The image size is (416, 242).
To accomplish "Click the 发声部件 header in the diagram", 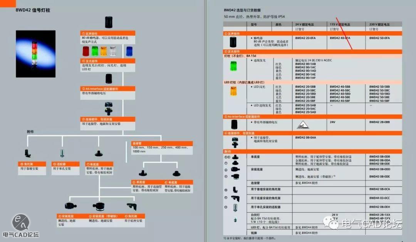I will (108, 34).
